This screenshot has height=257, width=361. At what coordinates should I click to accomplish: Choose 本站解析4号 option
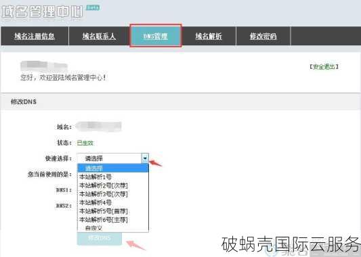tap(113, 202)
